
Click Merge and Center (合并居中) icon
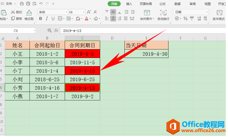click(147, 13)
